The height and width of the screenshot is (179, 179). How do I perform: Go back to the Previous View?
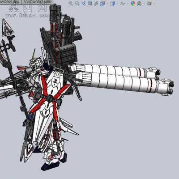click(84, 3)
